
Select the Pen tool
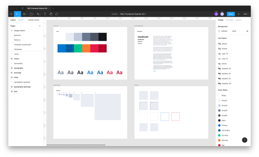[38, 14]
